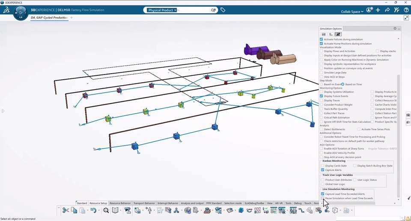
Task: Switch to the Standard toolbar tab
Action: (82, 203)
